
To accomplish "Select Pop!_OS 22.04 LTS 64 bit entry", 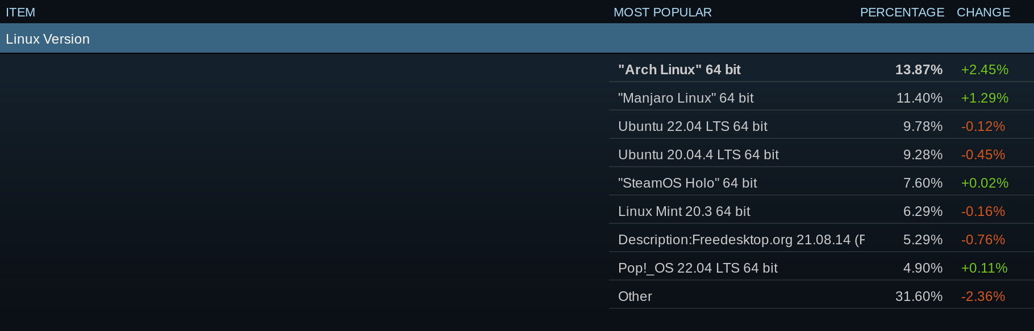I will [698, 268].
